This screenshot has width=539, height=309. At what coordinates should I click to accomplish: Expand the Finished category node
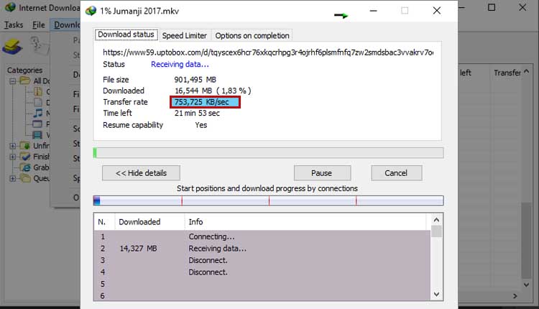(13, 157)
